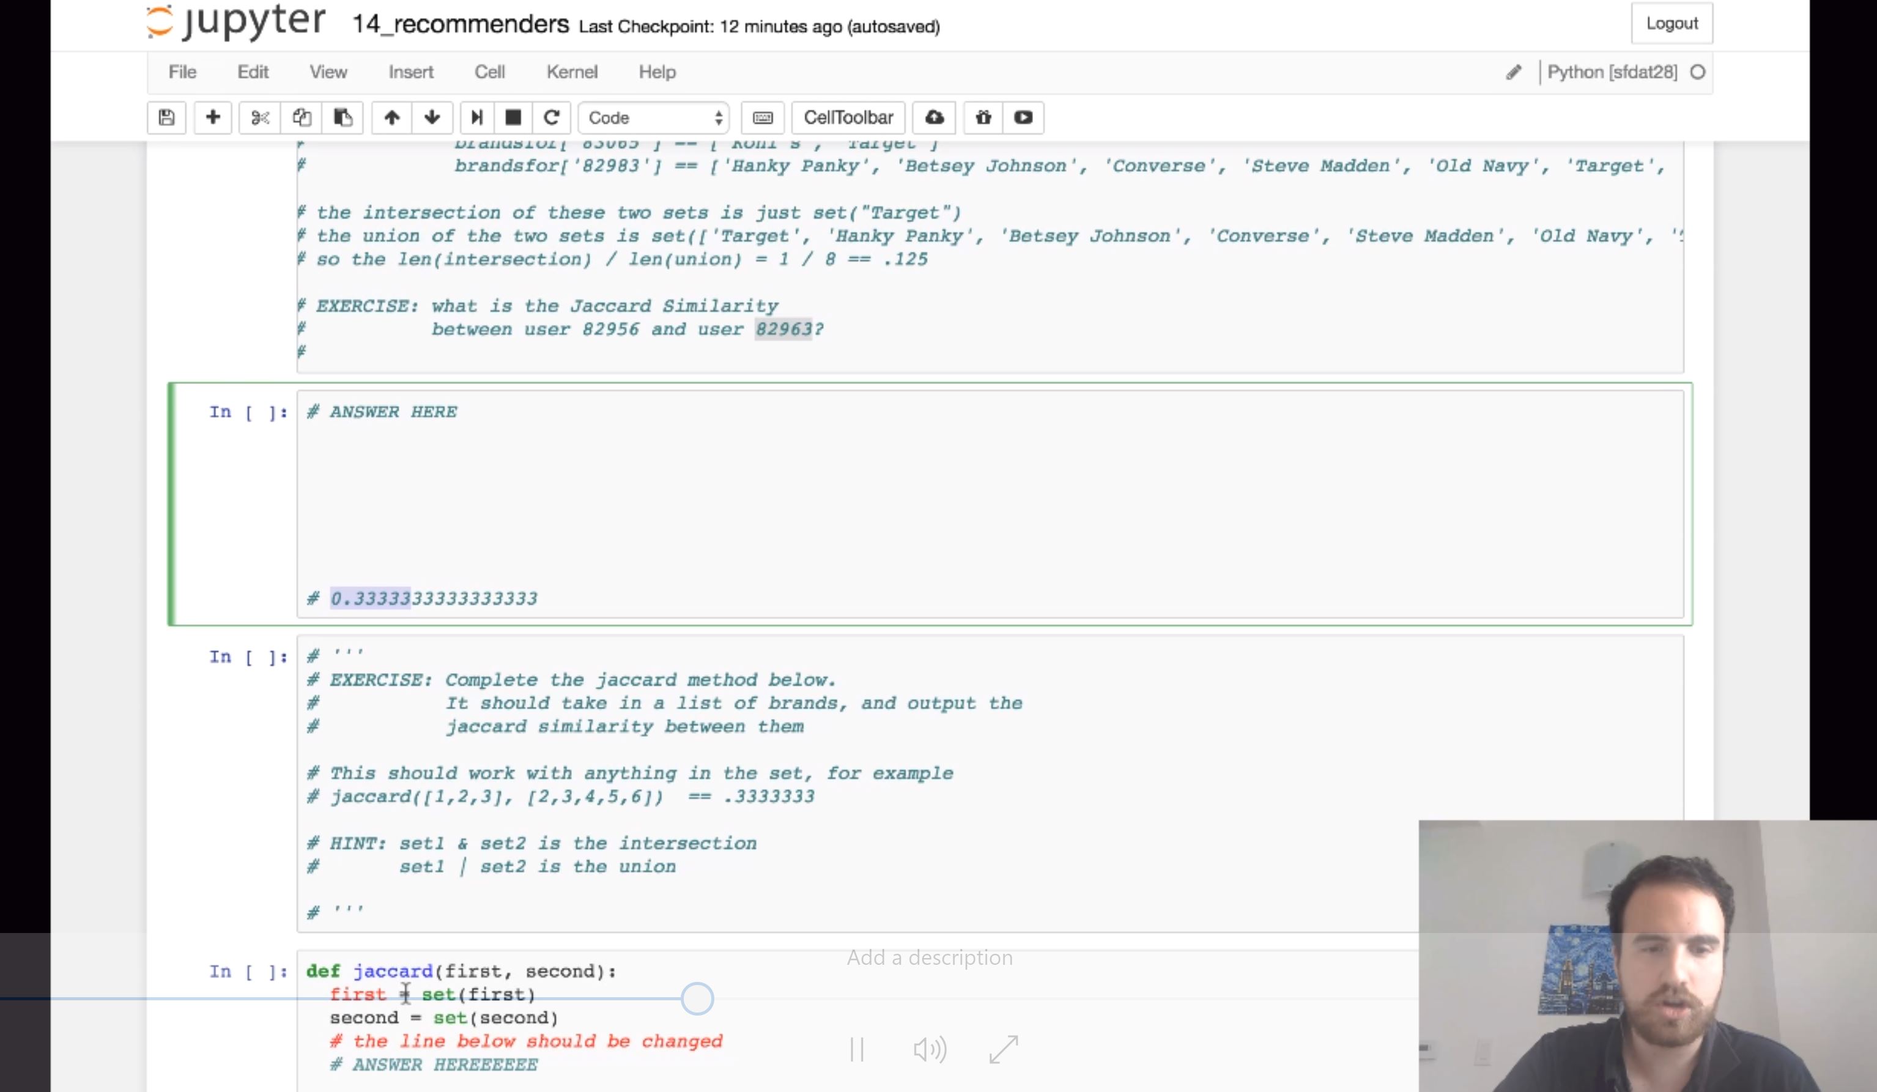Image resolution: width=1877 pixels, height=1092 pixels.
Task: Click the kernel status circle next to Python
Action: [x=1698, y=72]
